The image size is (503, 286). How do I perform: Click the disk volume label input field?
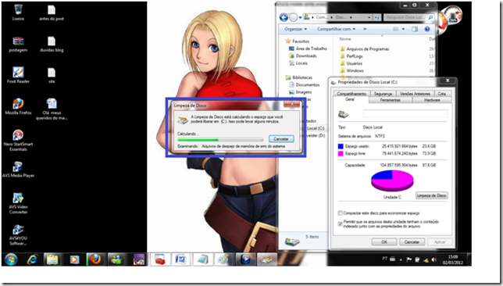click(x=405, y=113)
